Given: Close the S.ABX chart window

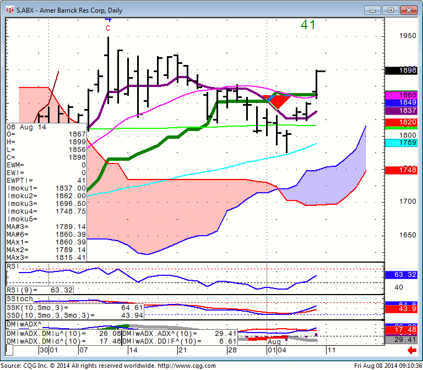Looking at the screenshot, I should (x=409, y=10).
